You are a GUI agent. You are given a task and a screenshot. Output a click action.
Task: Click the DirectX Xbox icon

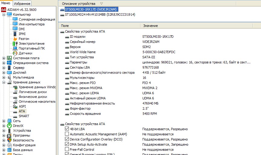point(9,125)
